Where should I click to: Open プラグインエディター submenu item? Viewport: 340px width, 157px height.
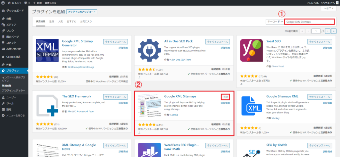(x=13, y=90)
